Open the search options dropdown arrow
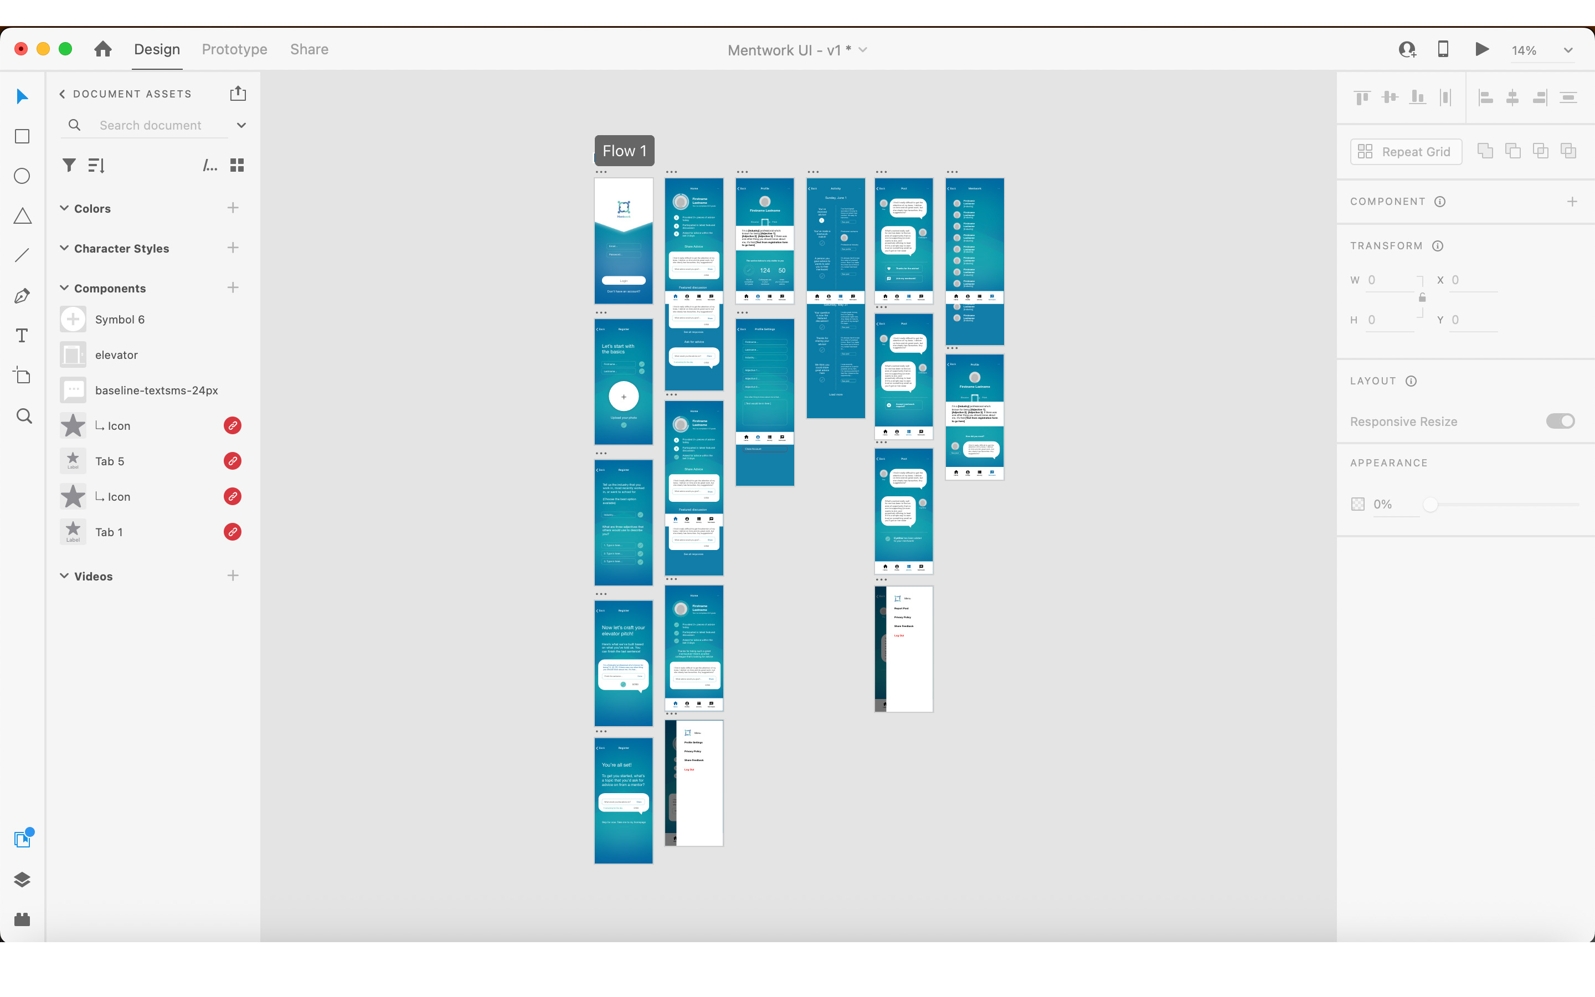Viewport: 1595px width, 997px height. pos(241,125)
